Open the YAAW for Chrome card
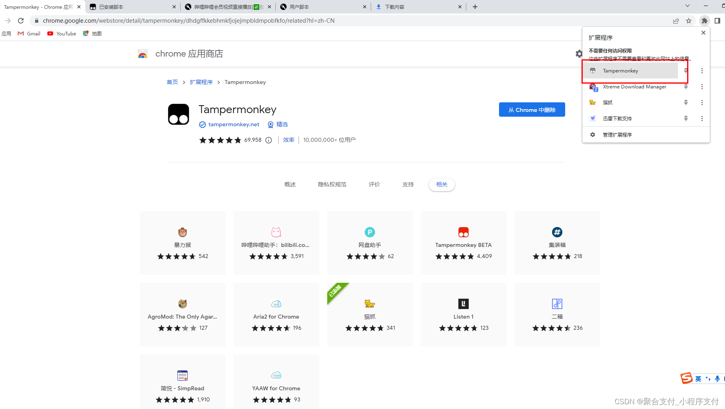Screen dimensions: 725x409 pos(276,382)
